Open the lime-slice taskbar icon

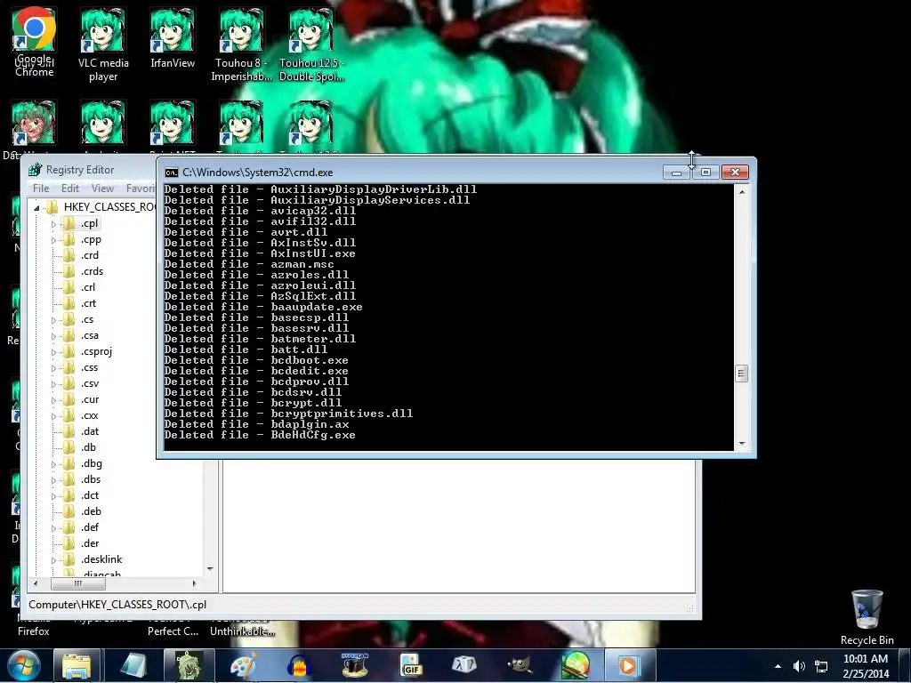tap(576, 665)
